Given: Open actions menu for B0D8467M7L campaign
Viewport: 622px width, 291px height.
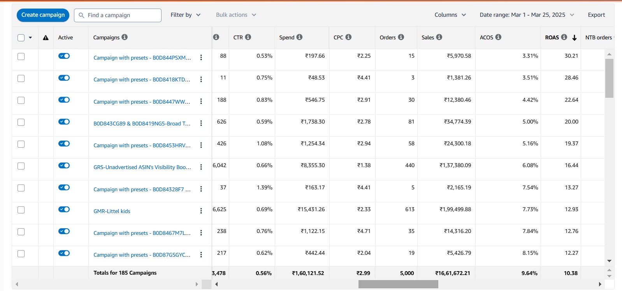Looking at the screenshot, I should coord(201,233).
